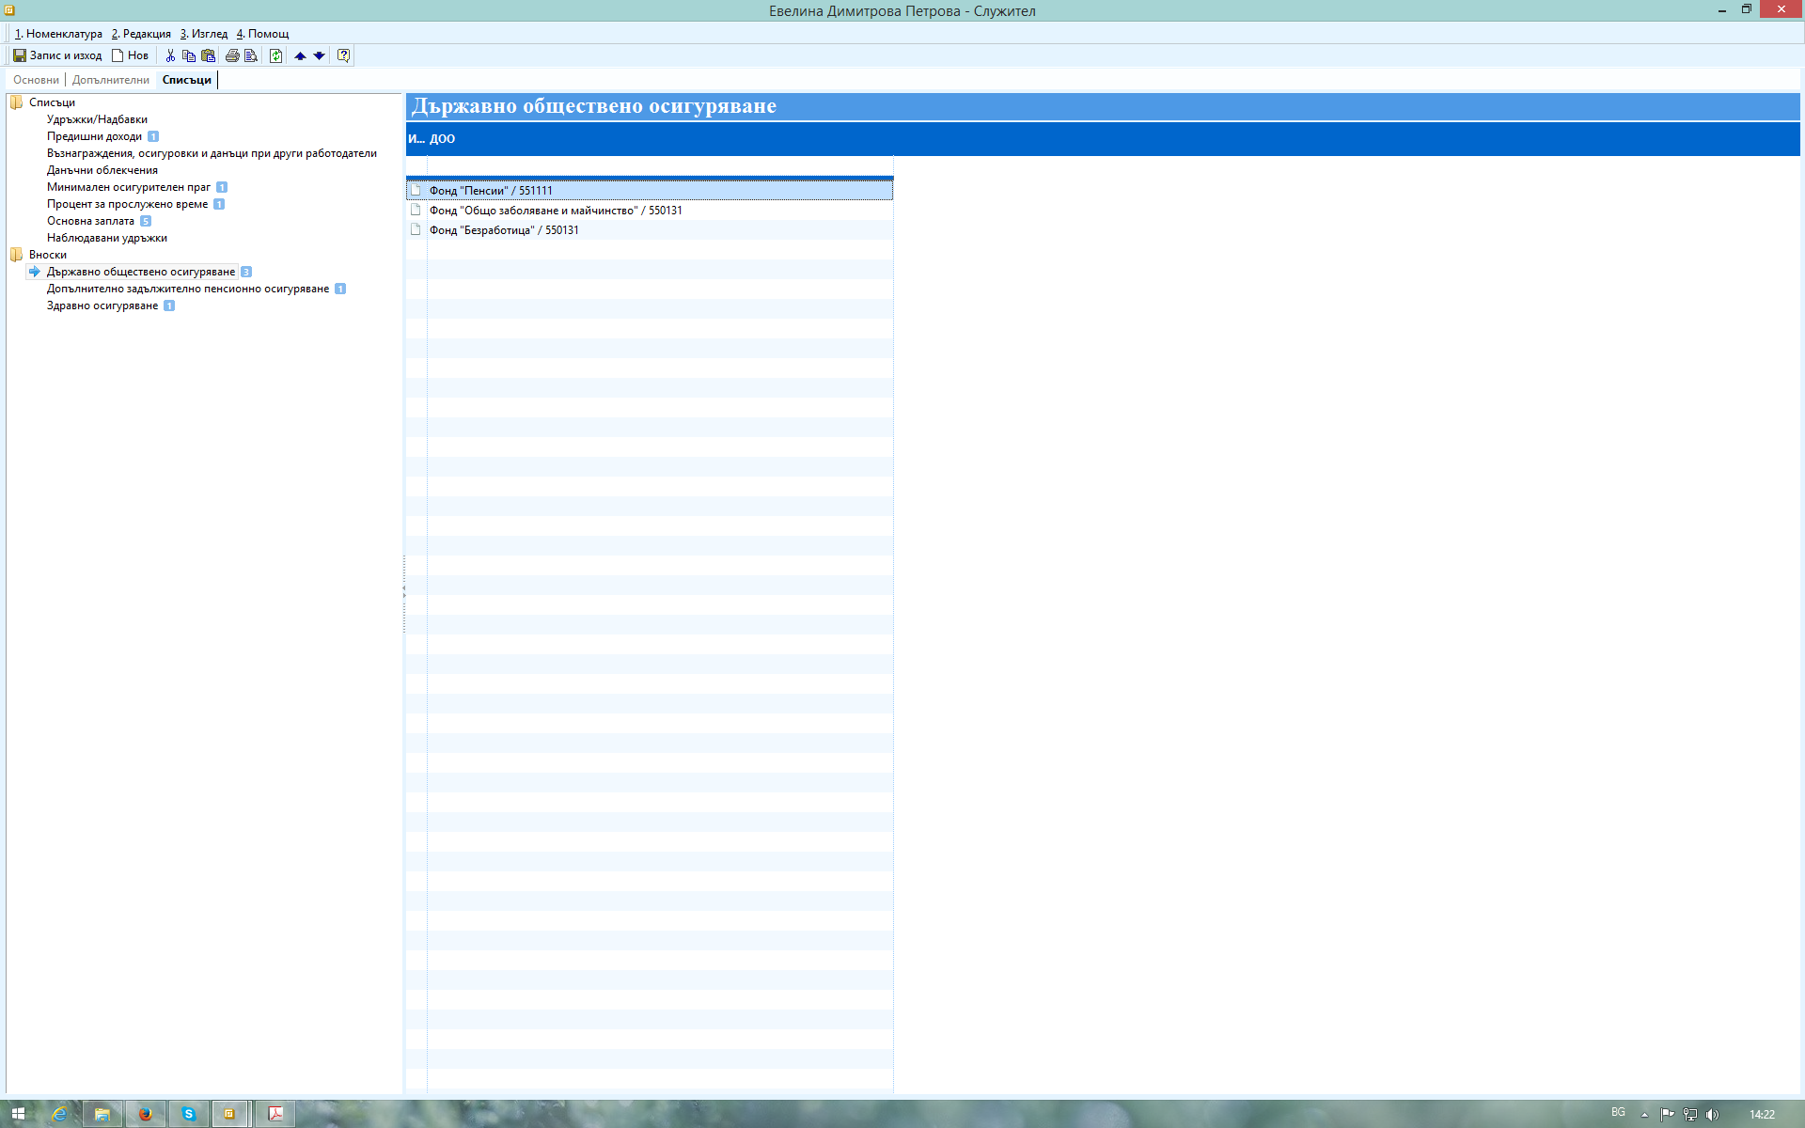This screenshot has width=1805, height=1128.
Task: Select the Списъци tab
Action: click(x=187, y=80)
